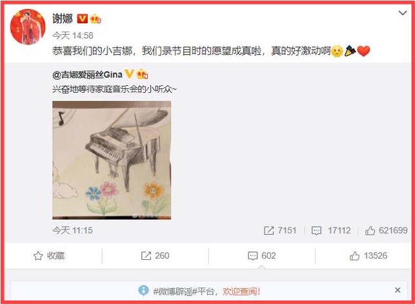This screenshot has height=305, width=416.
Task: Click the crown membership icon beside 谢娜
Action: click(95, 19)
